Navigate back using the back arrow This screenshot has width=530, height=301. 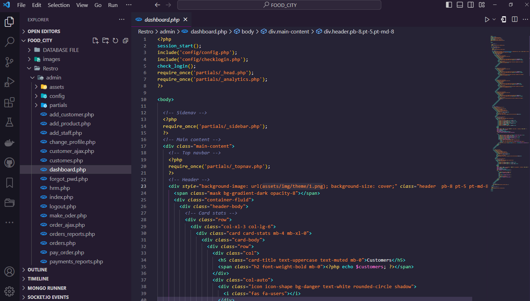tap(157, 5)
